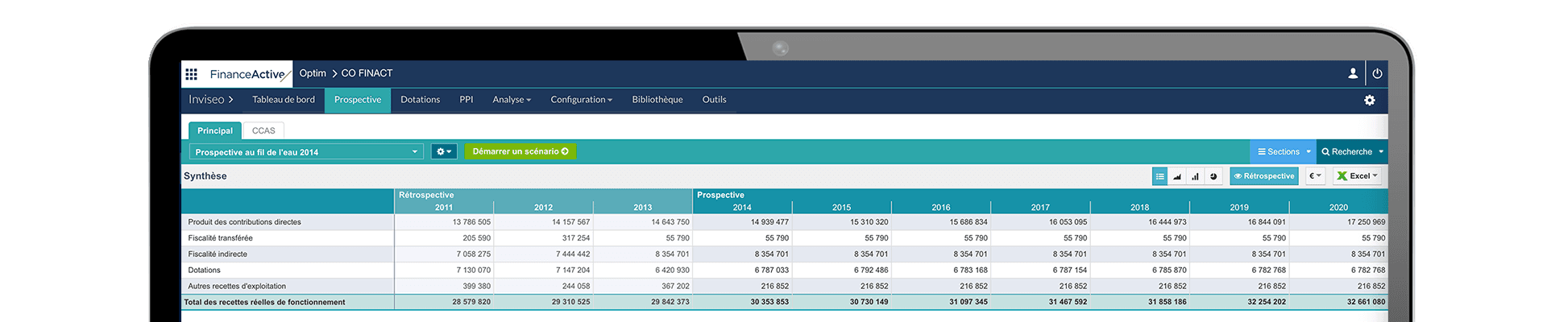
Task: Click the user profile icon
Action: pos(1353,73)
